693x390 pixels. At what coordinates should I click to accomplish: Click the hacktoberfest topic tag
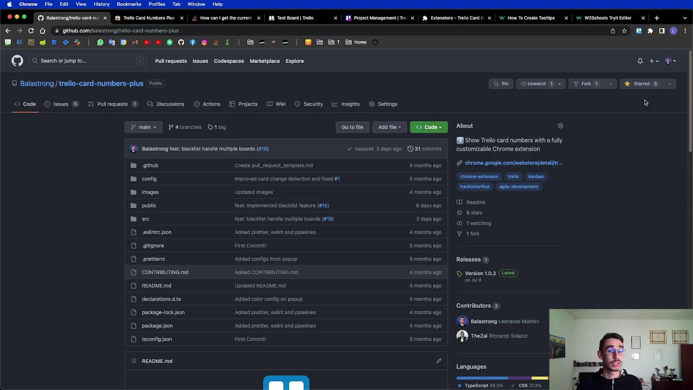tap(475, 187)
